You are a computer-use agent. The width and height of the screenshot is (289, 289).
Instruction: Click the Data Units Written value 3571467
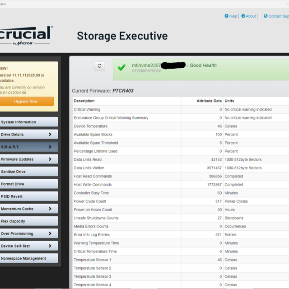[x=214, y=168]
